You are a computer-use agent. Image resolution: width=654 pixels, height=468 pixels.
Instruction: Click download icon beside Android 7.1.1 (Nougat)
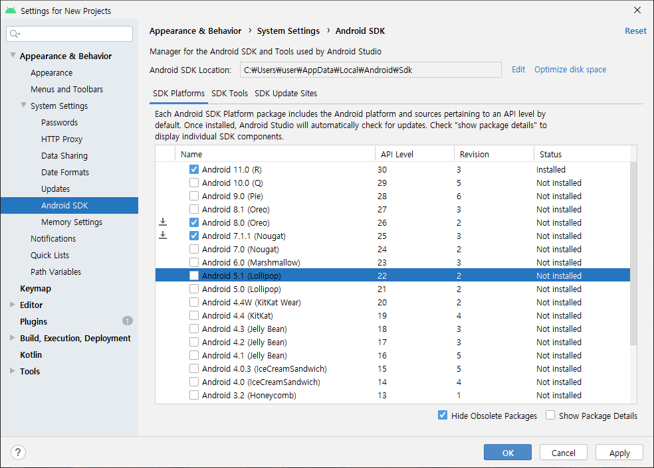click(x=163, y=236)
